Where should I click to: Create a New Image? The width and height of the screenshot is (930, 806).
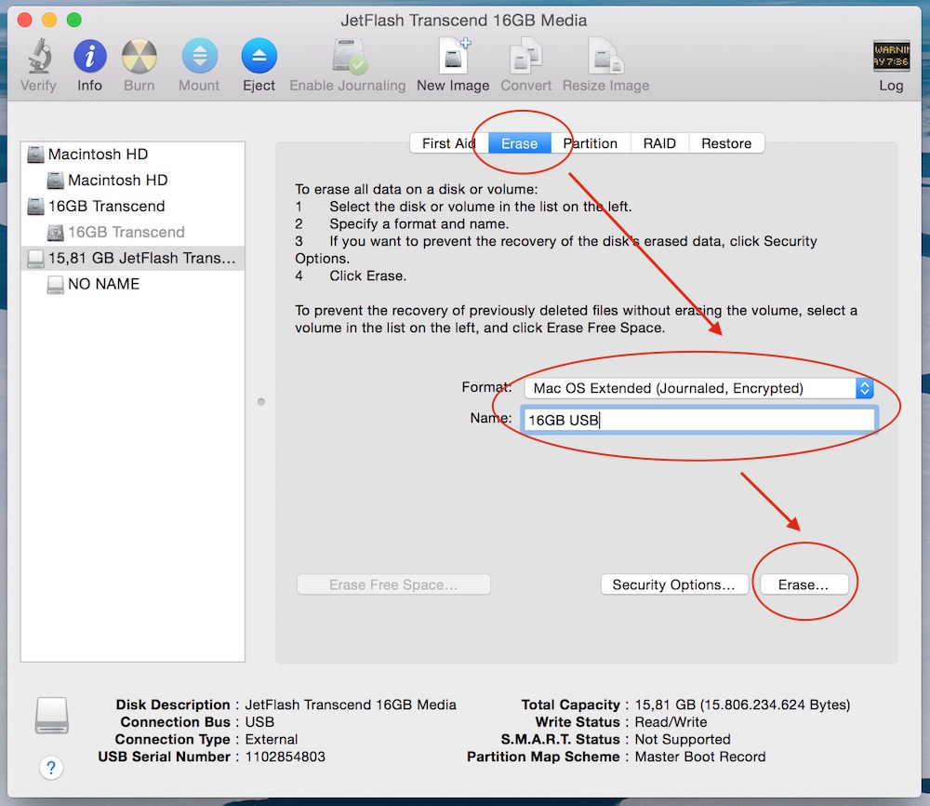[x=453, y=57]
